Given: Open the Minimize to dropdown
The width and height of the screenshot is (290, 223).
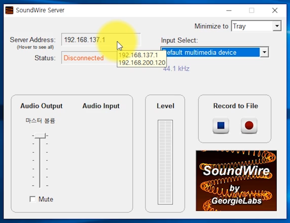Looking at the screenshot, I should [277, 26].
